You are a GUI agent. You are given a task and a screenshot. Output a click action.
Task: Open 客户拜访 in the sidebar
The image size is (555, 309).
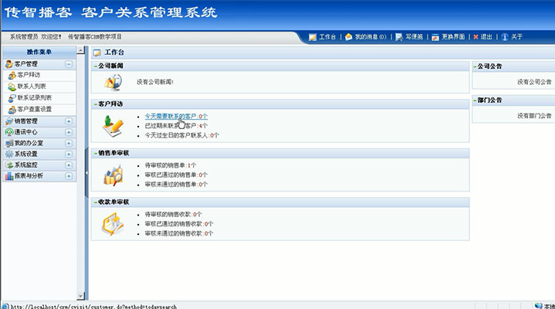pyautogui.click(x=29, y=75)
